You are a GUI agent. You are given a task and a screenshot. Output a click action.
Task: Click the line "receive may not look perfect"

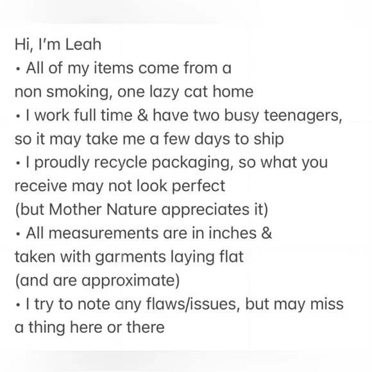120,186
